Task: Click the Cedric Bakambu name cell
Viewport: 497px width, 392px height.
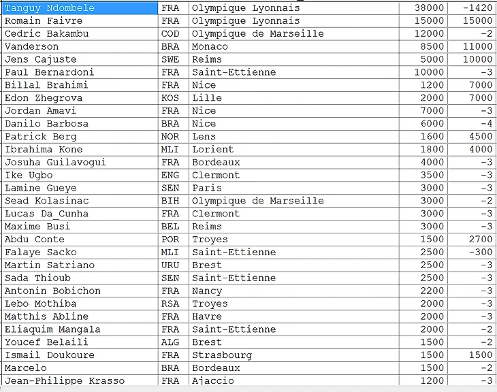Action: (80, 33)
